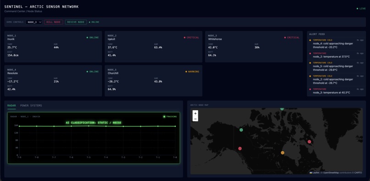Select the RADAR tab
Screen dimensions: 370x181
pos(11,105)
